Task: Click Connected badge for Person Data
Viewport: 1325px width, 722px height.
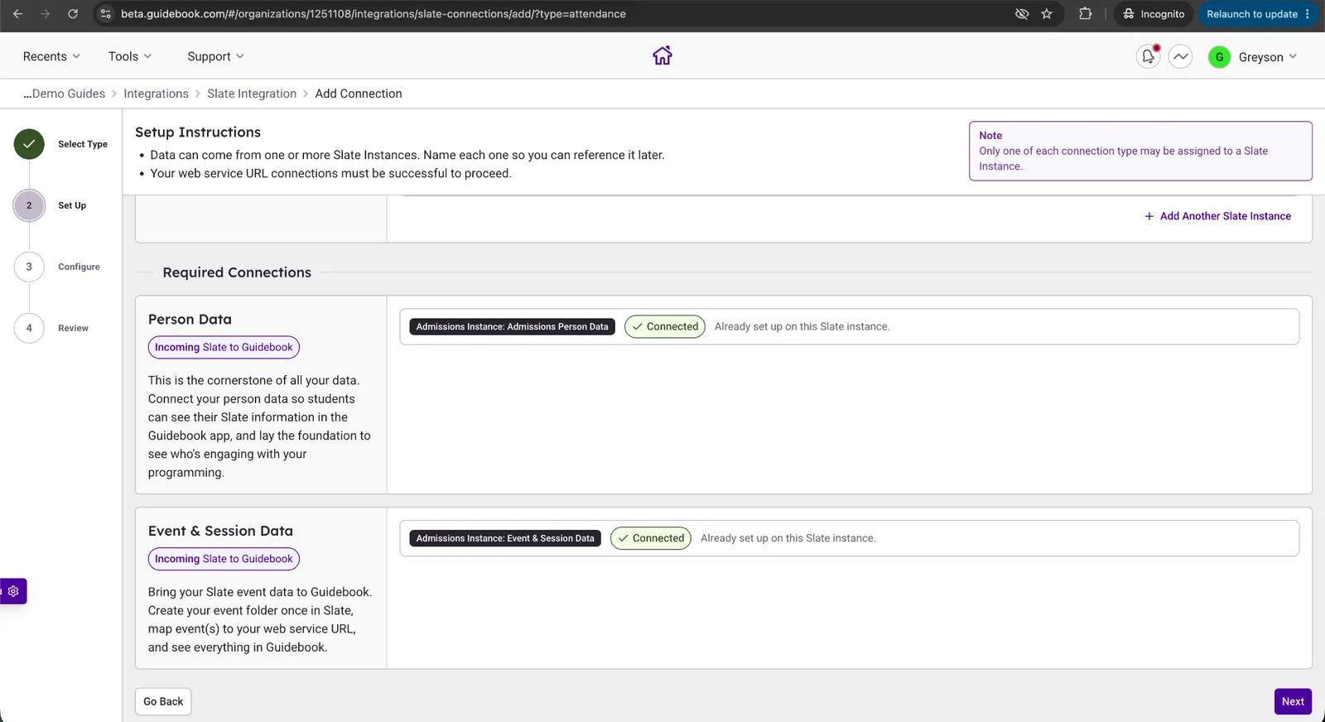Action: 665,327
